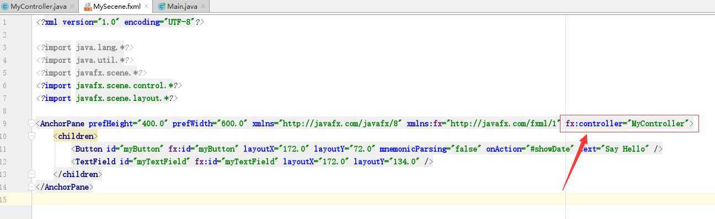This screenshot has width=715, height=219.
Task: Click the xmlns javafx.com/javafx/8 URL value
Action: (x=342, y=124)
